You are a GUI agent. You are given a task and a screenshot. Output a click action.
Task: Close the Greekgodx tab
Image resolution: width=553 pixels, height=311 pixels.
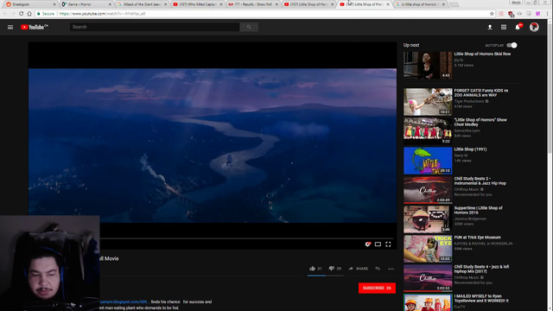tap(54, 4)
